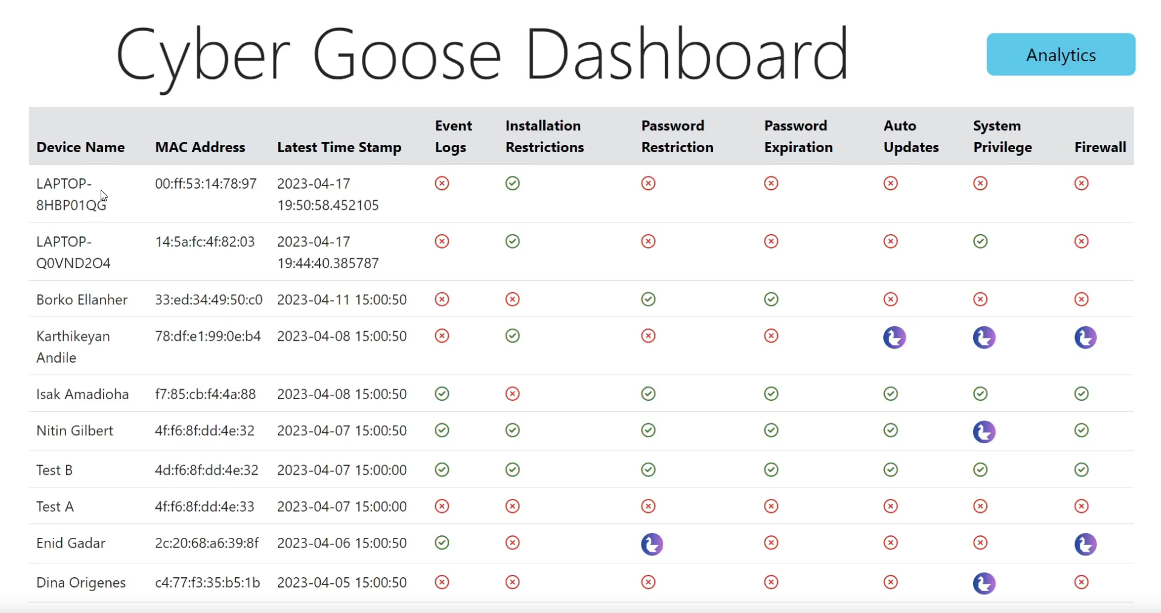Click the Event Logs column header
Screen dimensions: 1161x613
(453, 136)
